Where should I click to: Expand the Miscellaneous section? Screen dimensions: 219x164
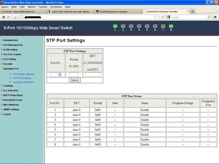[11, 105]
